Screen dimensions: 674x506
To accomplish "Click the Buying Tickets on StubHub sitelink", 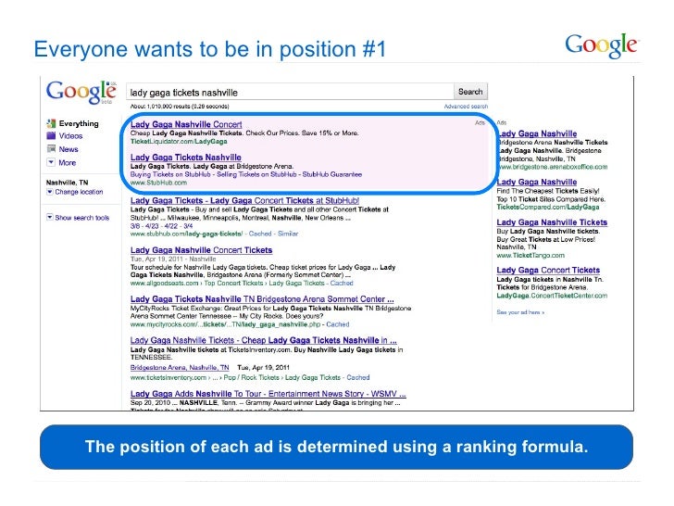I will [x=170, y=174].
